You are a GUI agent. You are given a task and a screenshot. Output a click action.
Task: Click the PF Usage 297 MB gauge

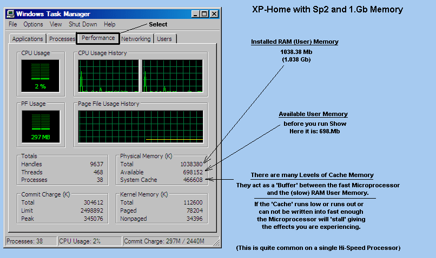[41, 126]
